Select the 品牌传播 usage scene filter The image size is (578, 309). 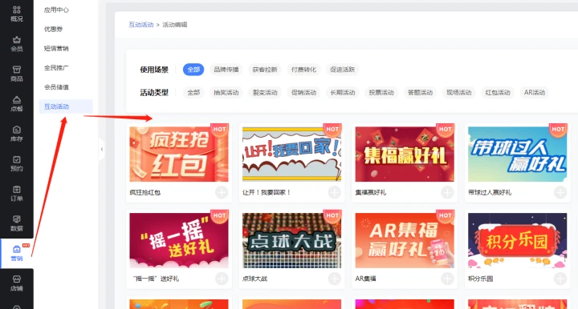click(226, 70)
